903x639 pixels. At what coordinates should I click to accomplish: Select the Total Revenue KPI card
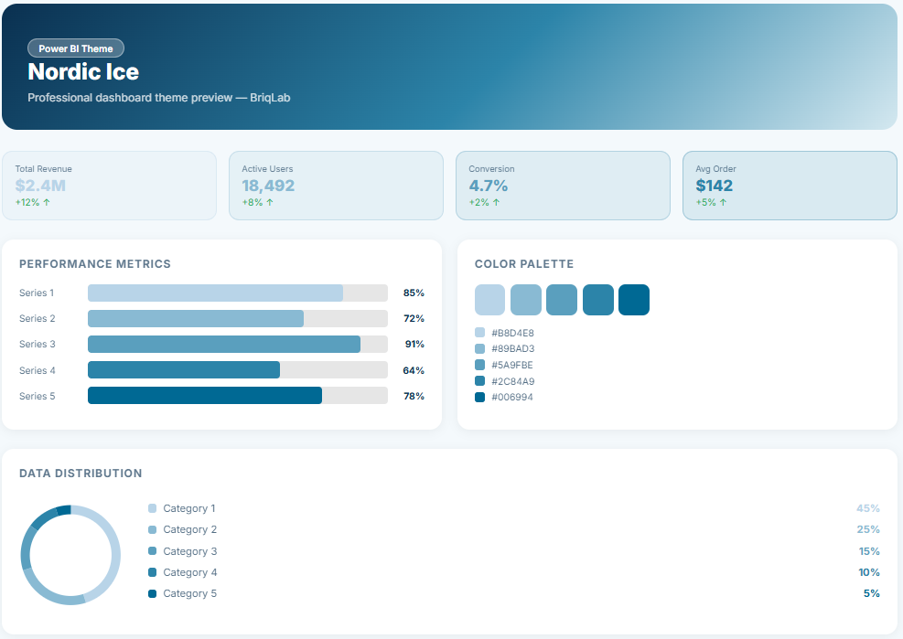tap(109, 186)
